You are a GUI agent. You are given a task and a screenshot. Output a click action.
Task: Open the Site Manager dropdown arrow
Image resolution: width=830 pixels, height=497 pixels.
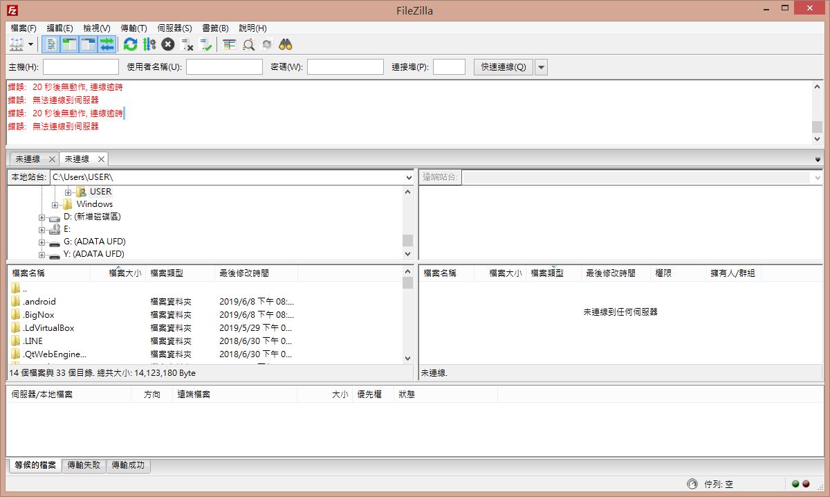(31, 44)
